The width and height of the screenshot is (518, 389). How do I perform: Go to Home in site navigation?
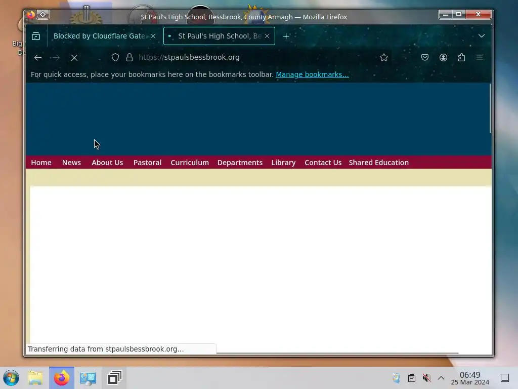[41, 163]
